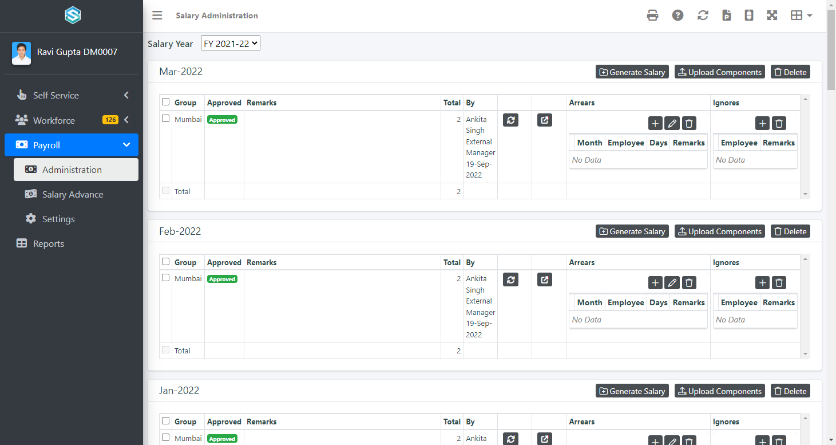This screenshot has height=445, width=836.
Task: Click Delete button for Mar-2022
Action: [790, 72]
